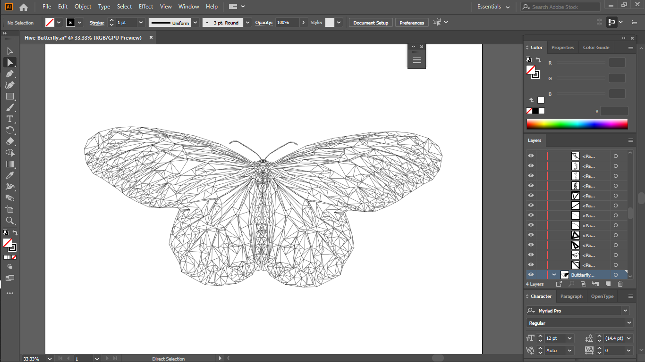Open the Window menu
Viewport: 645px width, 362px height.
[189, 7]
